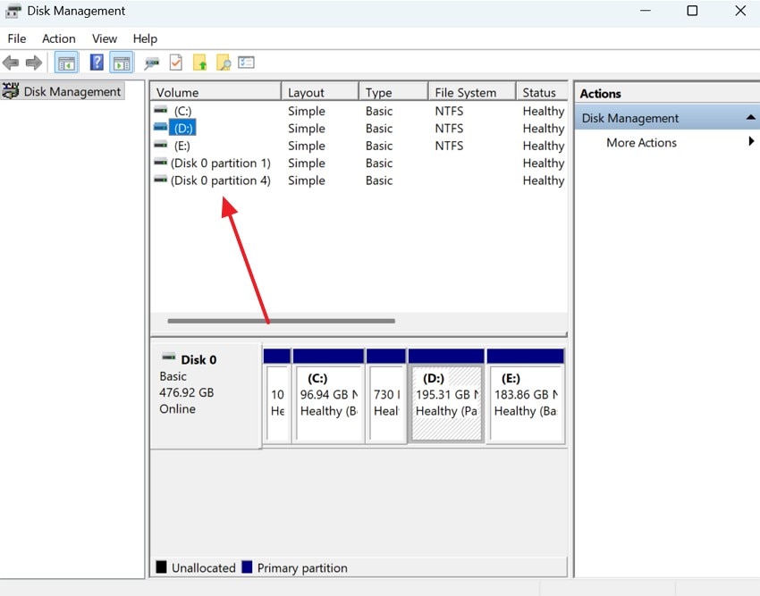Image resolution: width=760 pixels, height=596 pixels.
Task: Open the File menu
Action: 16,38
